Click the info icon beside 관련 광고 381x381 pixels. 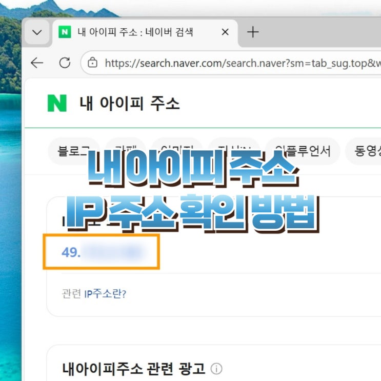(x=216, y=369)
